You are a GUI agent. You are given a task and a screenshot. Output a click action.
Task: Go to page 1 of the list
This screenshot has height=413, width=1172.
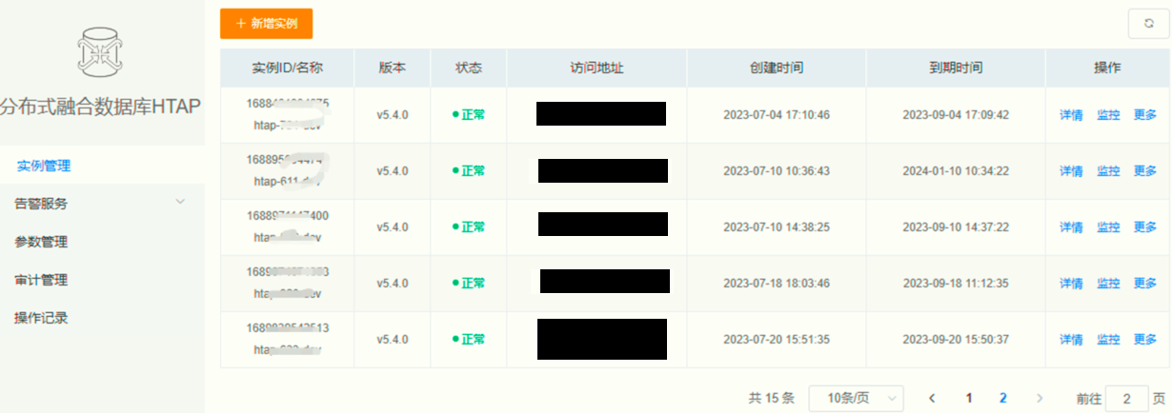click(969, 399)
